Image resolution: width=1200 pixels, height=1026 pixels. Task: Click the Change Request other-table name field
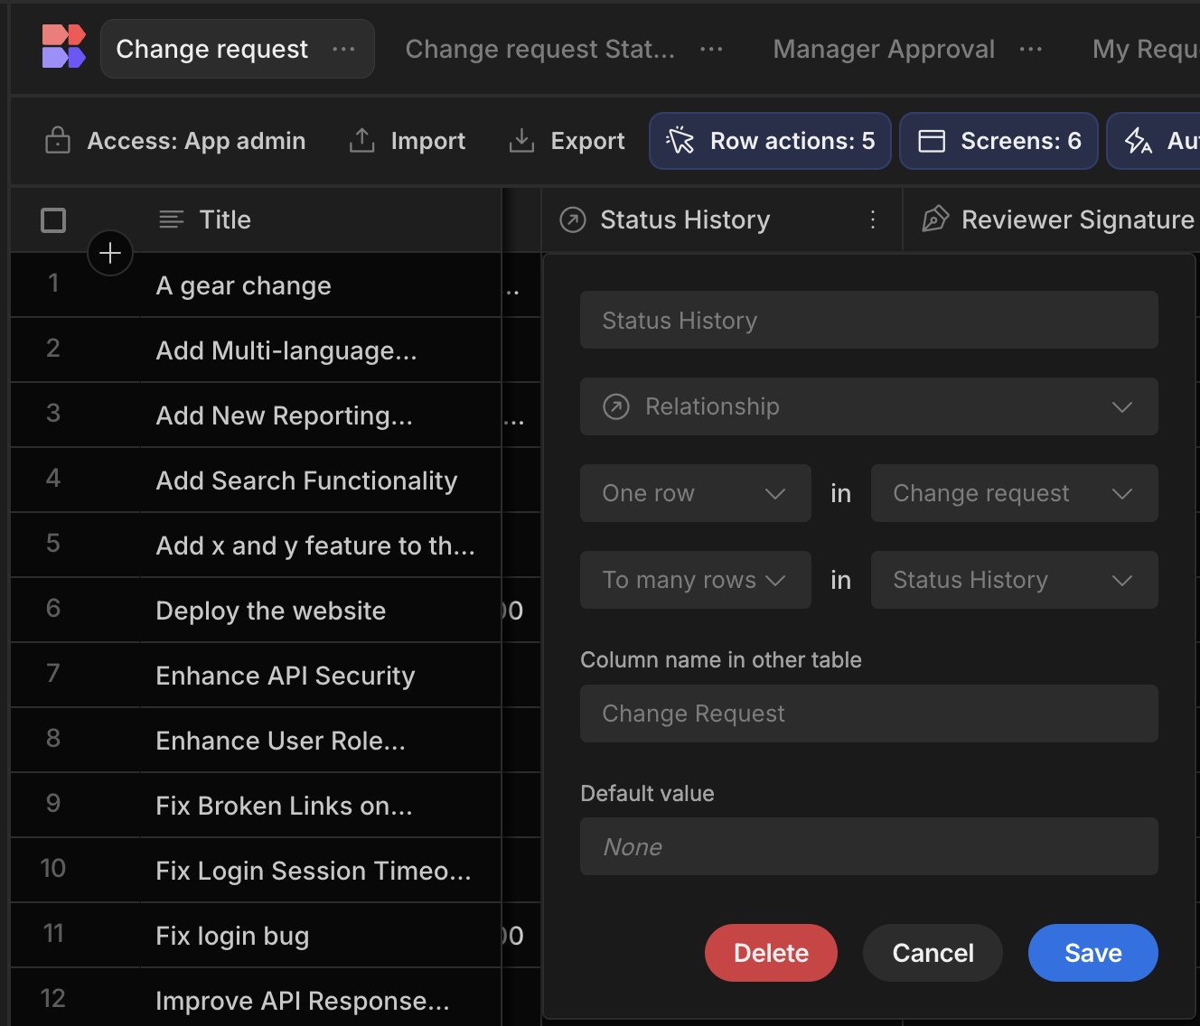[869, 714]
